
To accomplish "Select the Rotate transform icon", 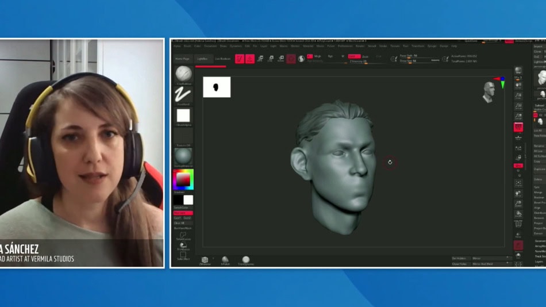I will tap(281, 59).
